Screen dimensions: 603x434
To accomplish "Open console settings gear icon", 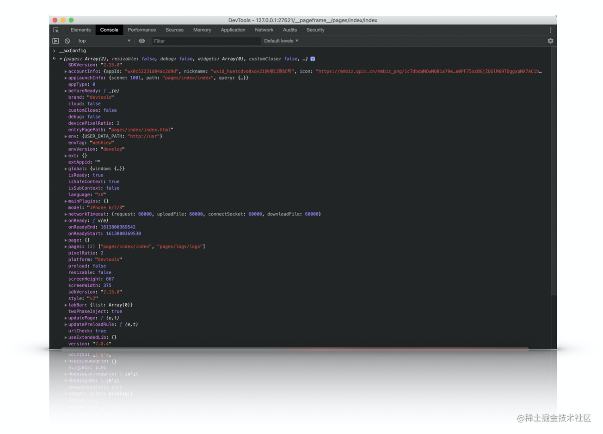I will point(550,41).
